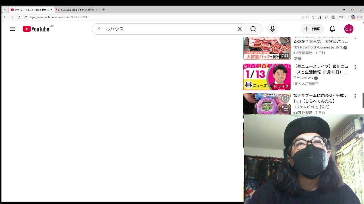
Task: Click the magnifier search button
Action: 253,29
